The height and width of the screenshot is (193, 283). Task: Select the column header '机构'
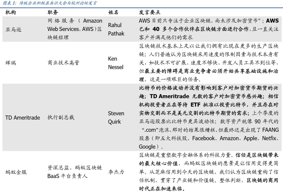point(11,12)
